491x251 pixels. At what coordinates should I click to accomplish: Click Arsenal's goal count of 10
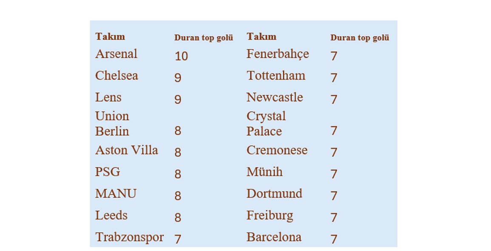[181, 56]
